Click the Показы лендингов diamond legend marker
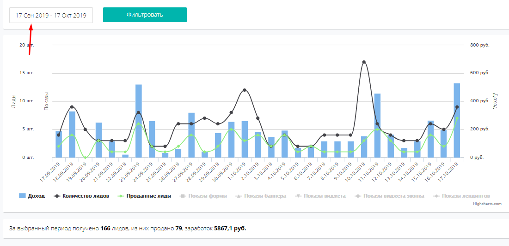This screenshot has width=509, height=246. tap(437, 196)
